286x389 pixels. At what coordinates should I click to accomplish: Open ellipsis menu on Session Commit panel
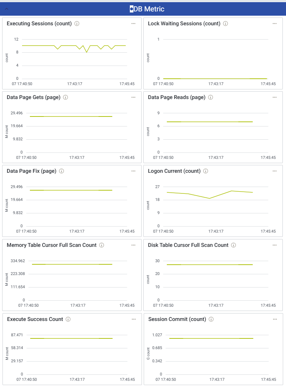coord(275,319)
